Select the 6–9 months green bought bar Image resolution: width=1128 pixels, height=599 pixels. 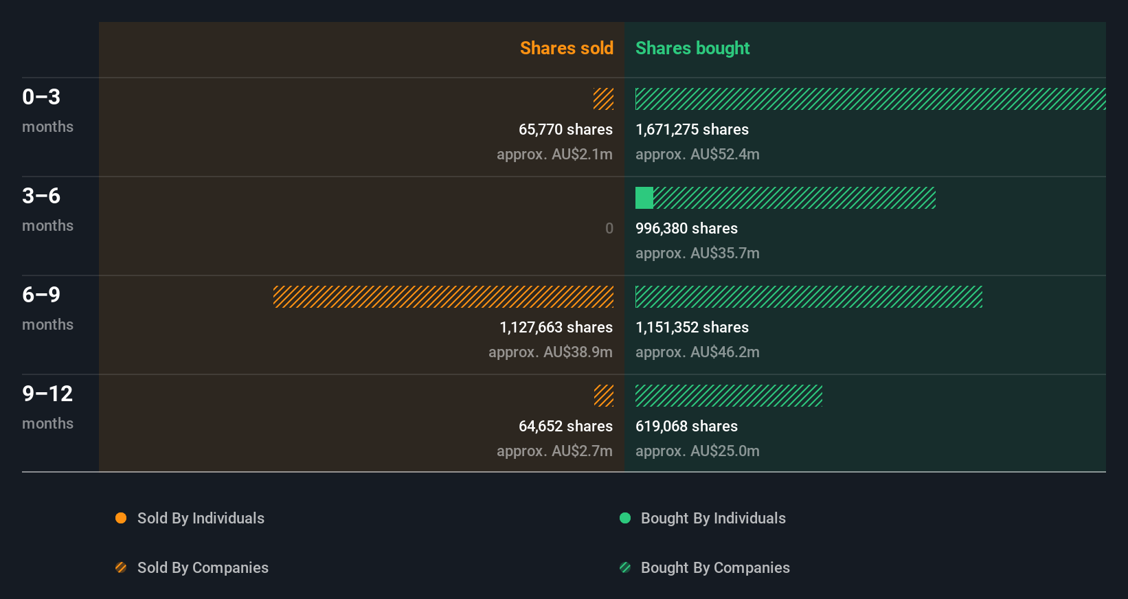[809, 297]
